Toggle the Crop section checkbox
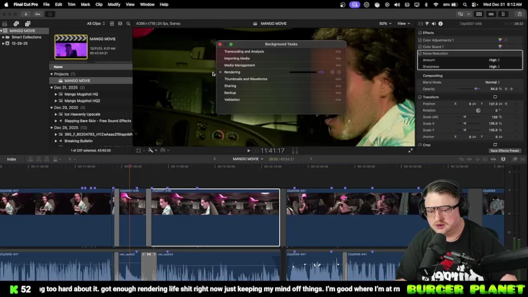528x297 pixels. coord(420,145)
